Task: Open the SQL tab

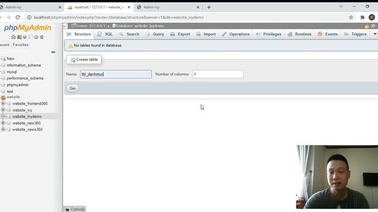Action: pos(105,34)
